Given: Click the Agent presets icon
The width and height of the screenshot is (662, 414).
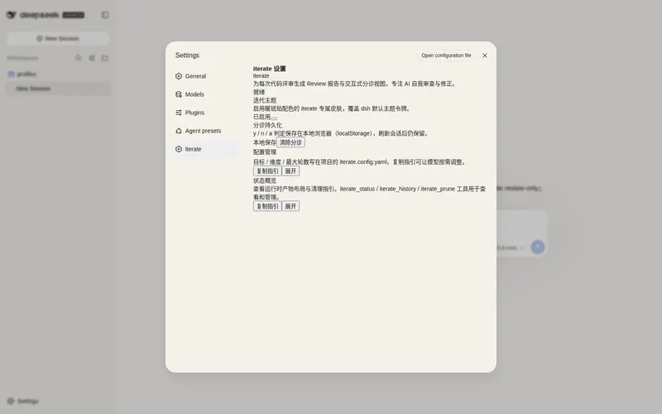Looking at the screenshot, I should click(179, 131).
